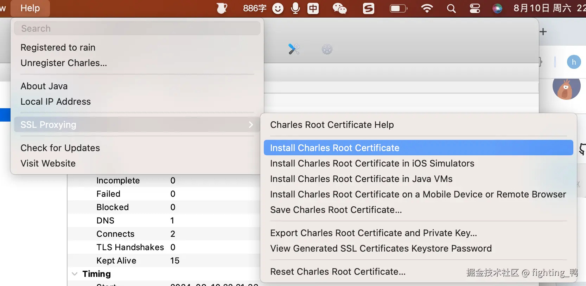This screenshot has width=586, height=286.
Task: Click Install Charles Root Certificate
Action: 419,148
